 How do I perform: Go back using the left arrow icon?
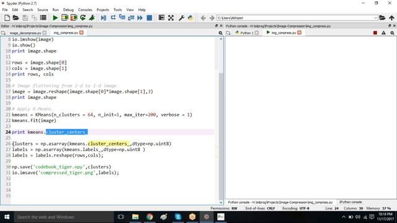click(203, 18)
